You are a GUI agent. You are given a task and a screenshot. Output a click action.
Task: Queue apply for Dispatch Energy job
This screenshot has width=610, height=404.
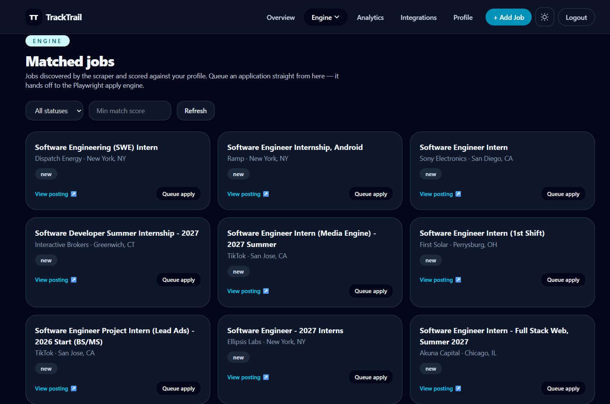[178, 194]
